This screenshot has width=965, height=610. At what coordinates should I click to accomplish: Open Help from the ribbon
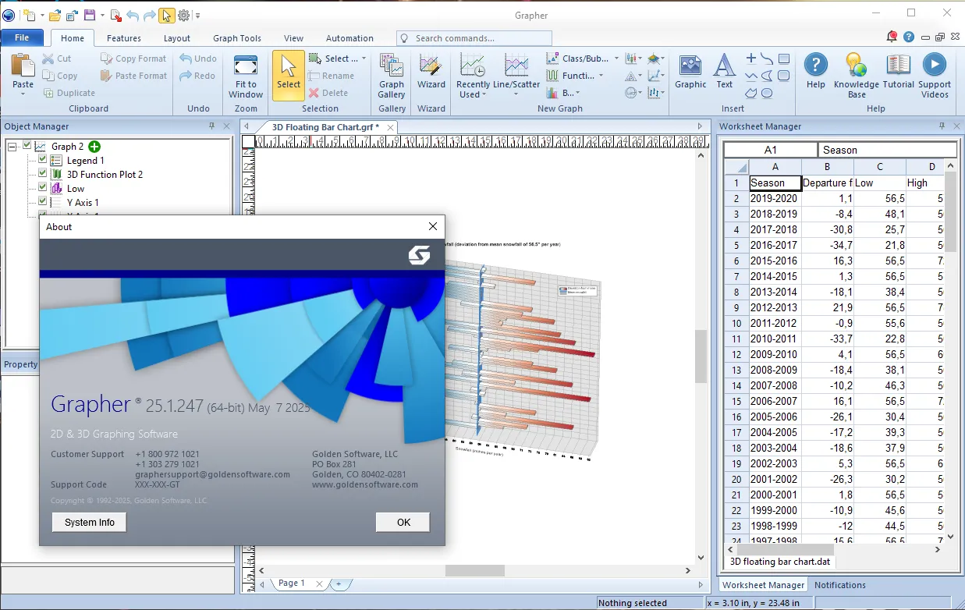coord(816,72)
